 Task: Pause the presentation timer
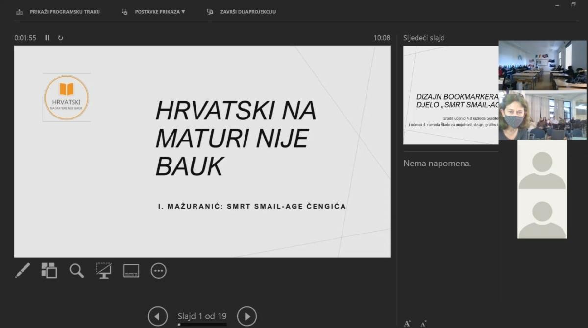pyautogui.click(x=47, y=38)
